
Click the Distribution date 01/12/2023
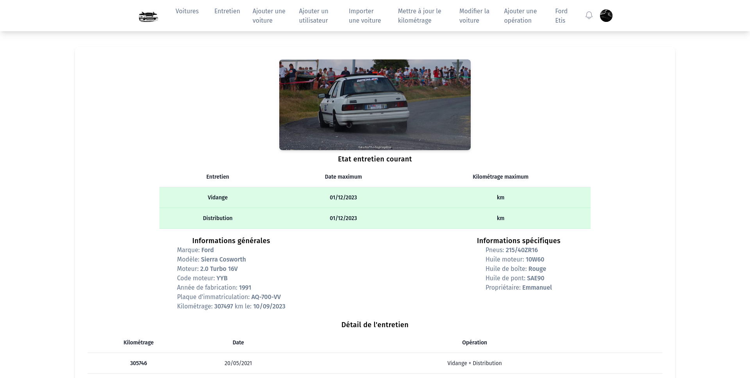(x=343, y=218)
